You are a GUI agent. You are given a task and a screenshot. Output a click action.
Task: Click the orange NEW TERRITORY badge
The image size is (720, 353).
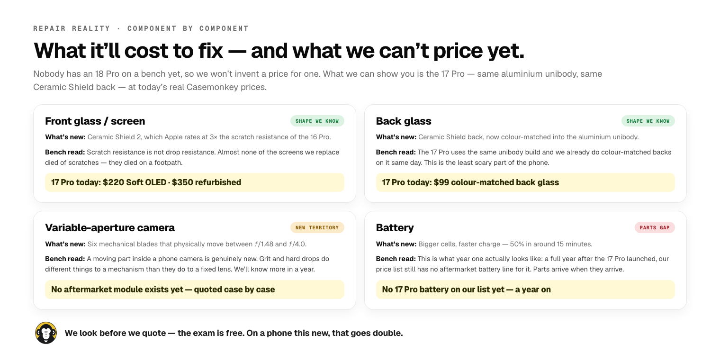(x=317, y=227)
